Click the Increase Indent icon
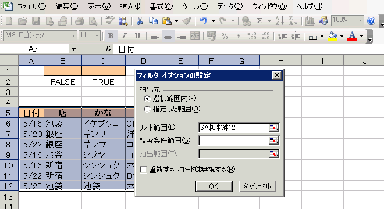 pos(296,36)
